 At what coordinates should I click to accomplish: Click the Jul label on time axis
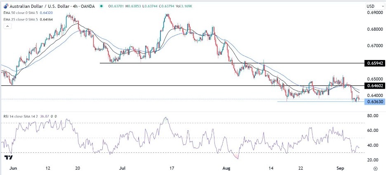[122, 168]
